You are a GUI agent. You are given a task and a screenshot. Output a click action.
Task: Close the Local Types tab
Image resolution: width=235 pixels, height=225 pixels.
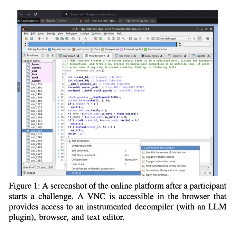click(x=161, y=56)
